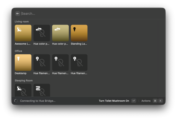Click the Command key symbol in footer

coord(155,101)
